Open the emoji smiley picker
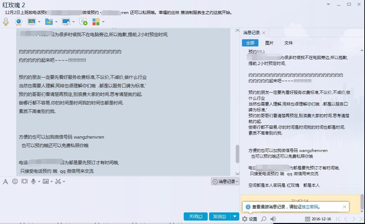 tap(15, 181)
